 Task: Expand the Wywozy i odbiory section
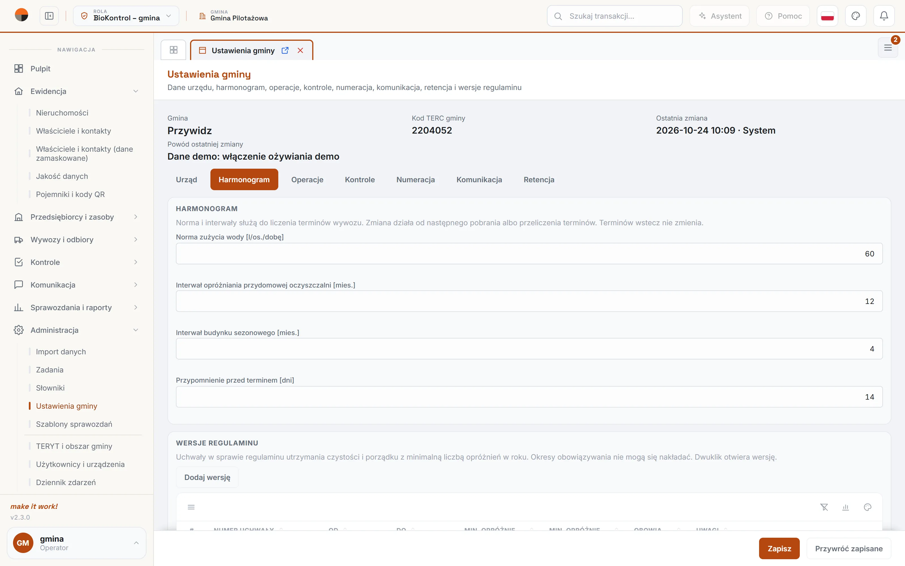[x=77, y=240]
